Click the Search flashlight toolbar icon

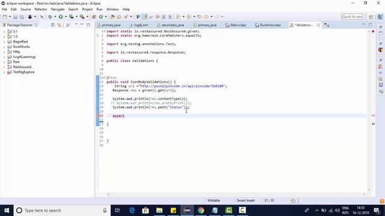coord(126,17)
